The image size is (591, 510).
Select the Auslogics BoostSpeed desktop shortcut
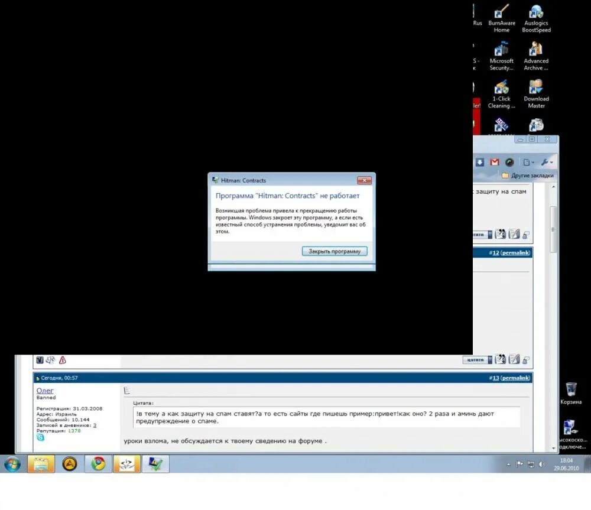click(x=536, y=19)
